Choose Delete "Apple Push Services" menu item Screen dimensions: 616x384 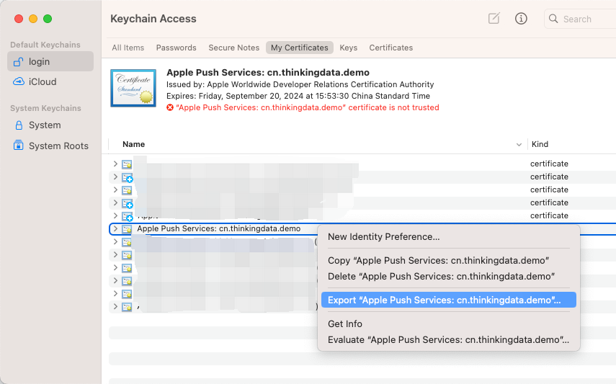coord(449,277)
